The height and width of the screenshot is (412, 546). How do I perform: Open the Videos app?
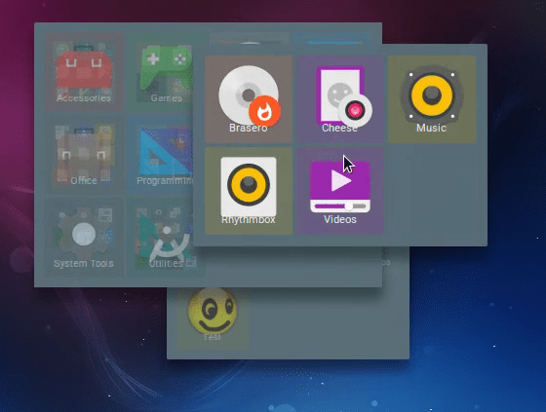coord(340,191)
